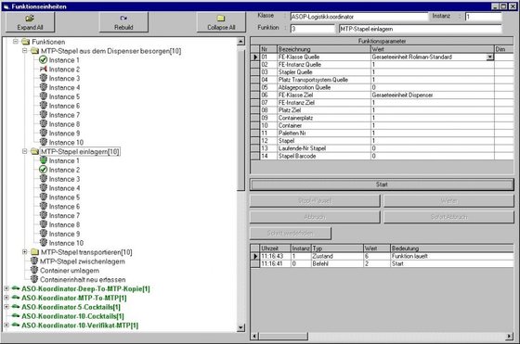Select the Paletten Nr parameter row
520x344 pixels.
[382, 134]
